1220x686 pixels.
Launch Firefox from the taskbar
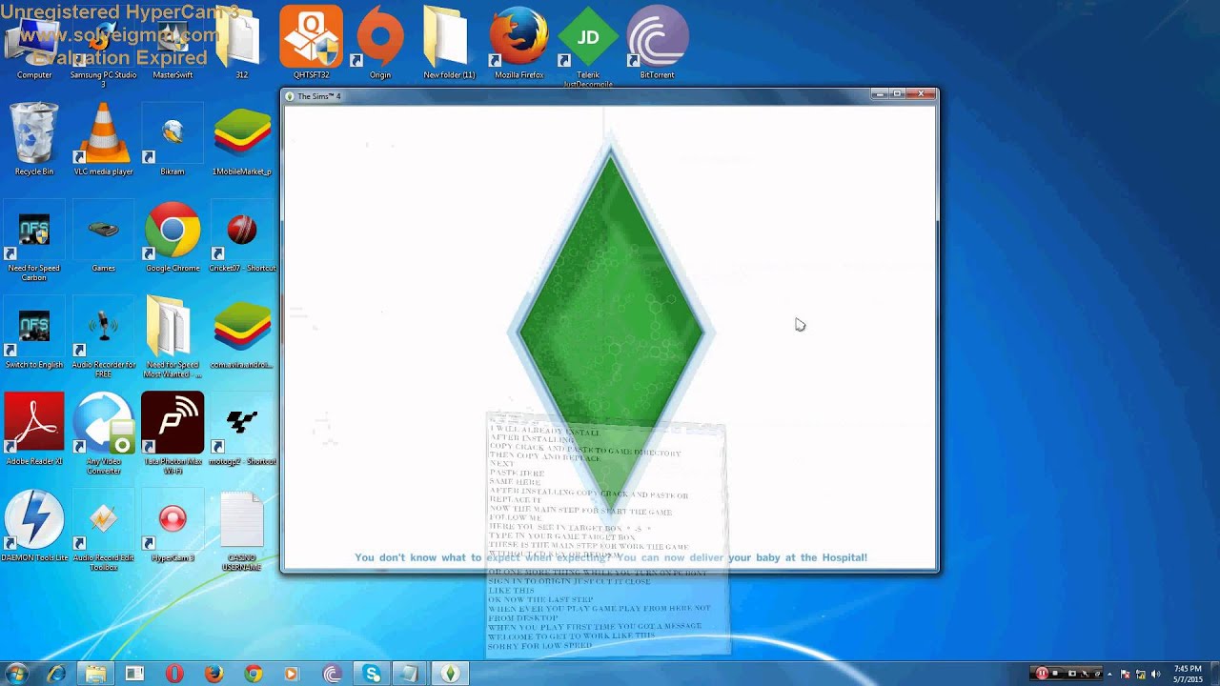(213, 674)
